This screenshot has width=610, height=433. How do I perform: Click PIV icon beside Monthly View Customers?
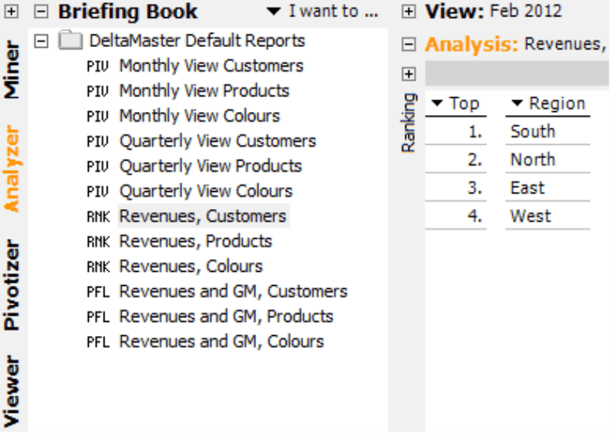click(x=98, y=66)
